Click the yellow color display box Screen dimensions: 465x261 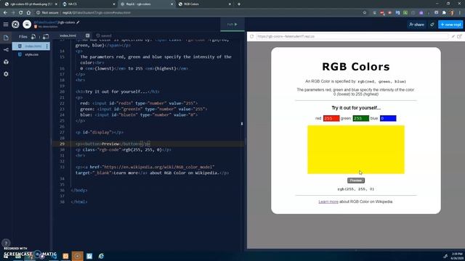point(356,149)
